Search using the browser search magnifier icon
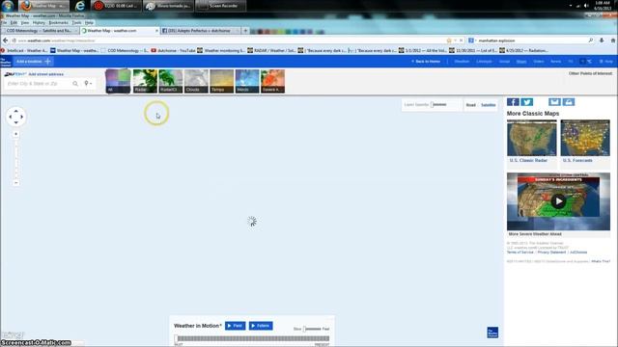The width and height of the screenshot is (618, 347). tap(590, 40)
